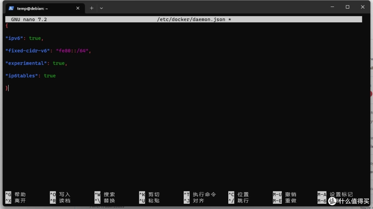373x209 pixels.
Task: Maximize the terminal window
Action: click(x=347, y=7)
